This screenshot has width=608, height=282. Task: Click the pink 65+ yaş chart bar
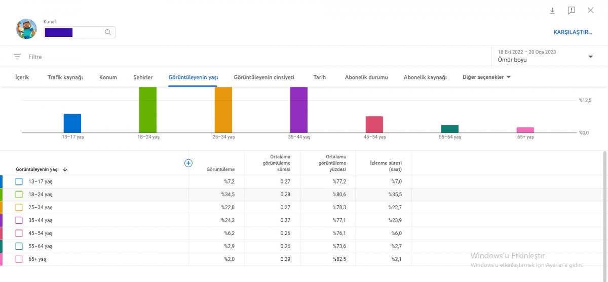525,130
